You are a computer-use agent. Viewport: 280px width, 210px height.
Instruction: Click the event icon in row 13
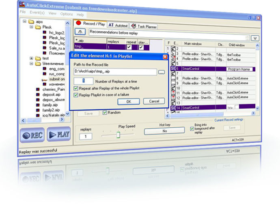pos(173,103)
